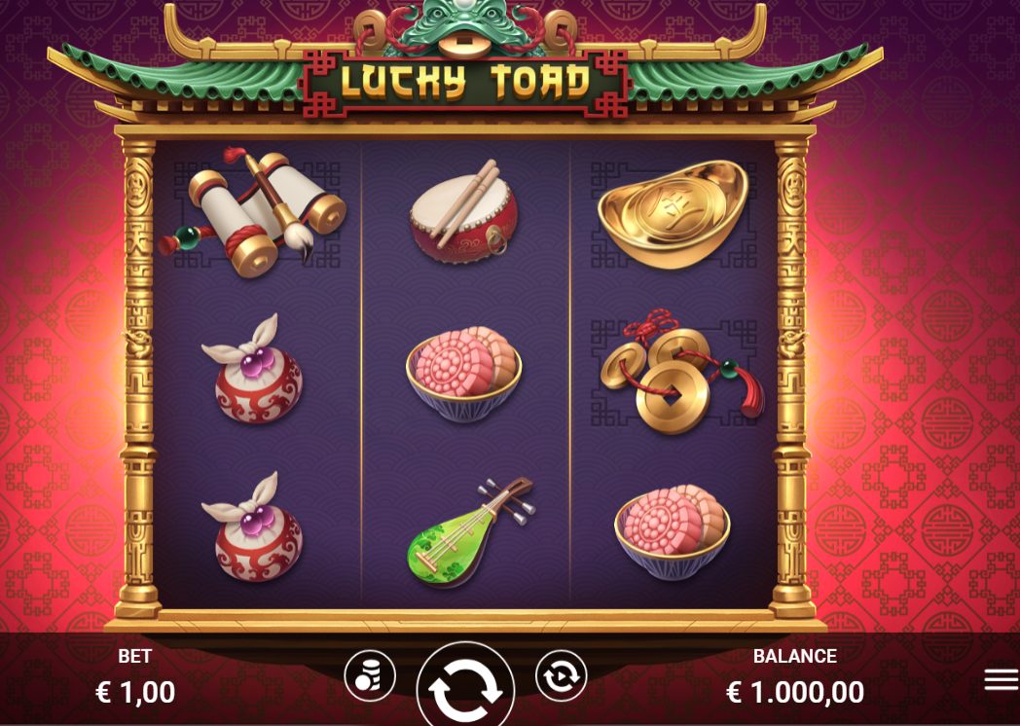Select the center pink mooncake bowl symbol
Screen dimensions: 1020x726
coord(464,374)
